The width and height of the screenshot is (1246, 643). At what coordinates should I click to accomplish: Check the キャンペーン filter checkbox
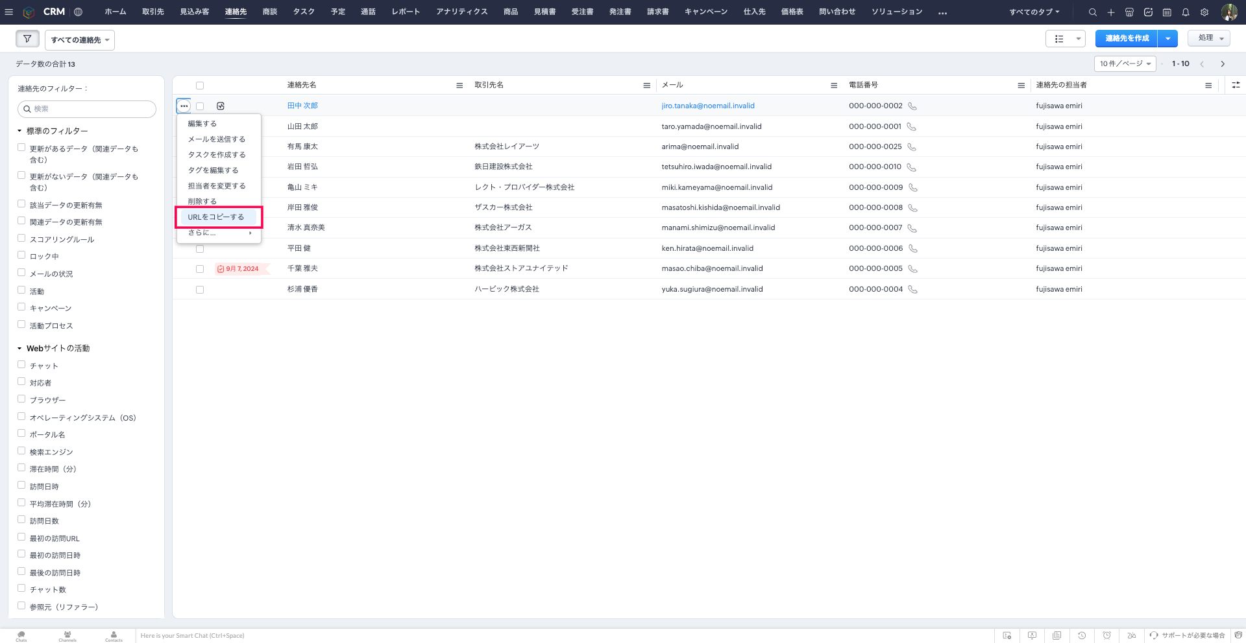(x=21, y=307)
